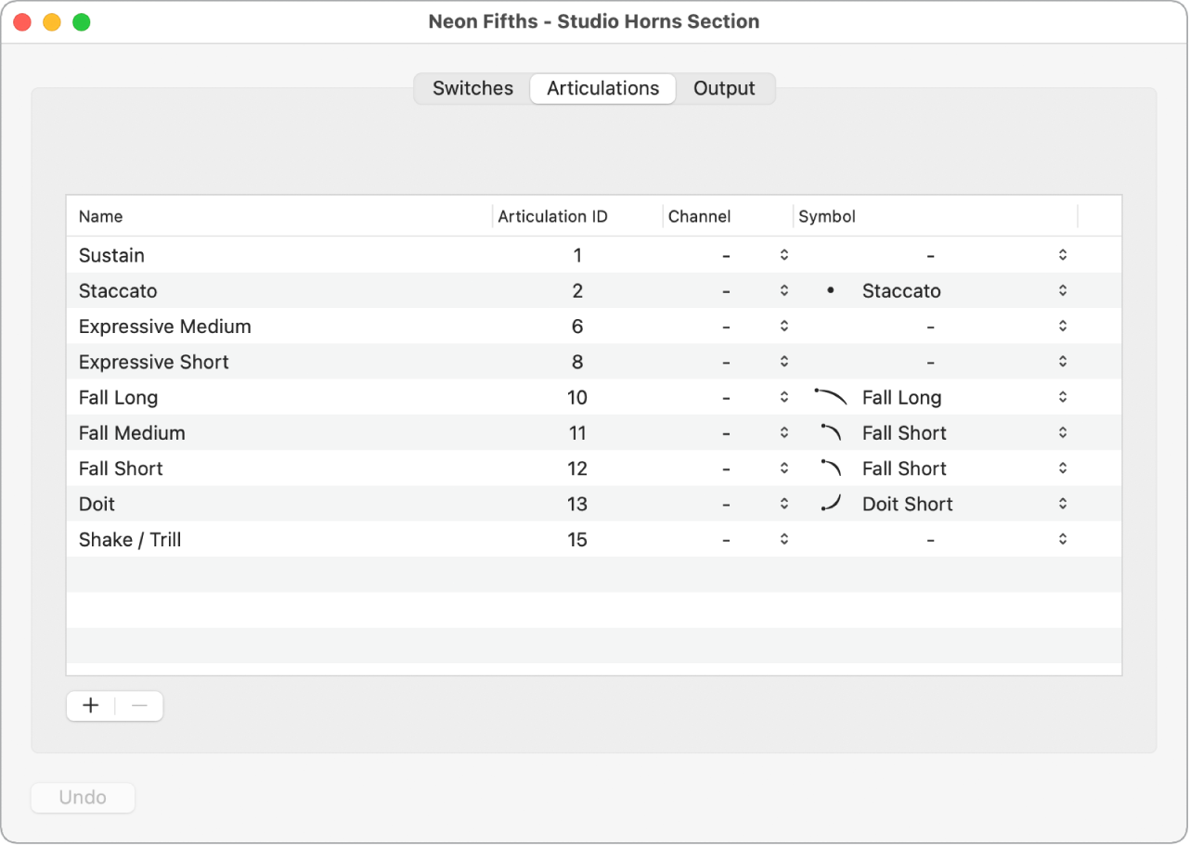
Task: Click the plus icon to add articulation
Action: click(x=91, y=706)
